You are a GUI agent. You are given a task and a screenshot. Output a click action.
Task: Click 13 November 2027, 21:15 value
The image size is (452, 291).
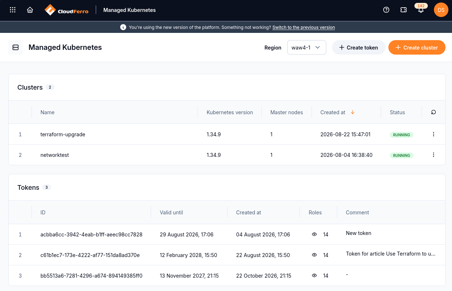pyautogui.click(x=189, y=276)
